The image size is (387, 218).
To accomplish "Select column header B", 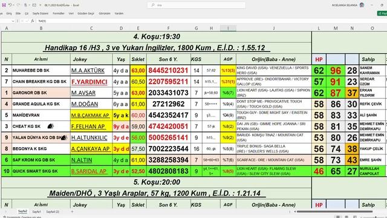I will pyautogui.click(x=41, y=28).
